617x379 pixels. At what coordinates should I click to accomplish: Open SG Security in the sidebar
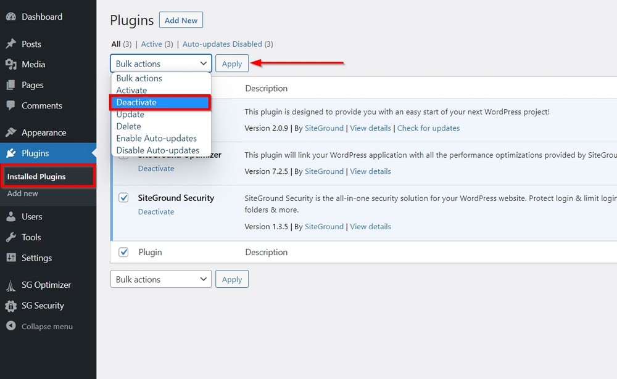[x=43, y=306]
